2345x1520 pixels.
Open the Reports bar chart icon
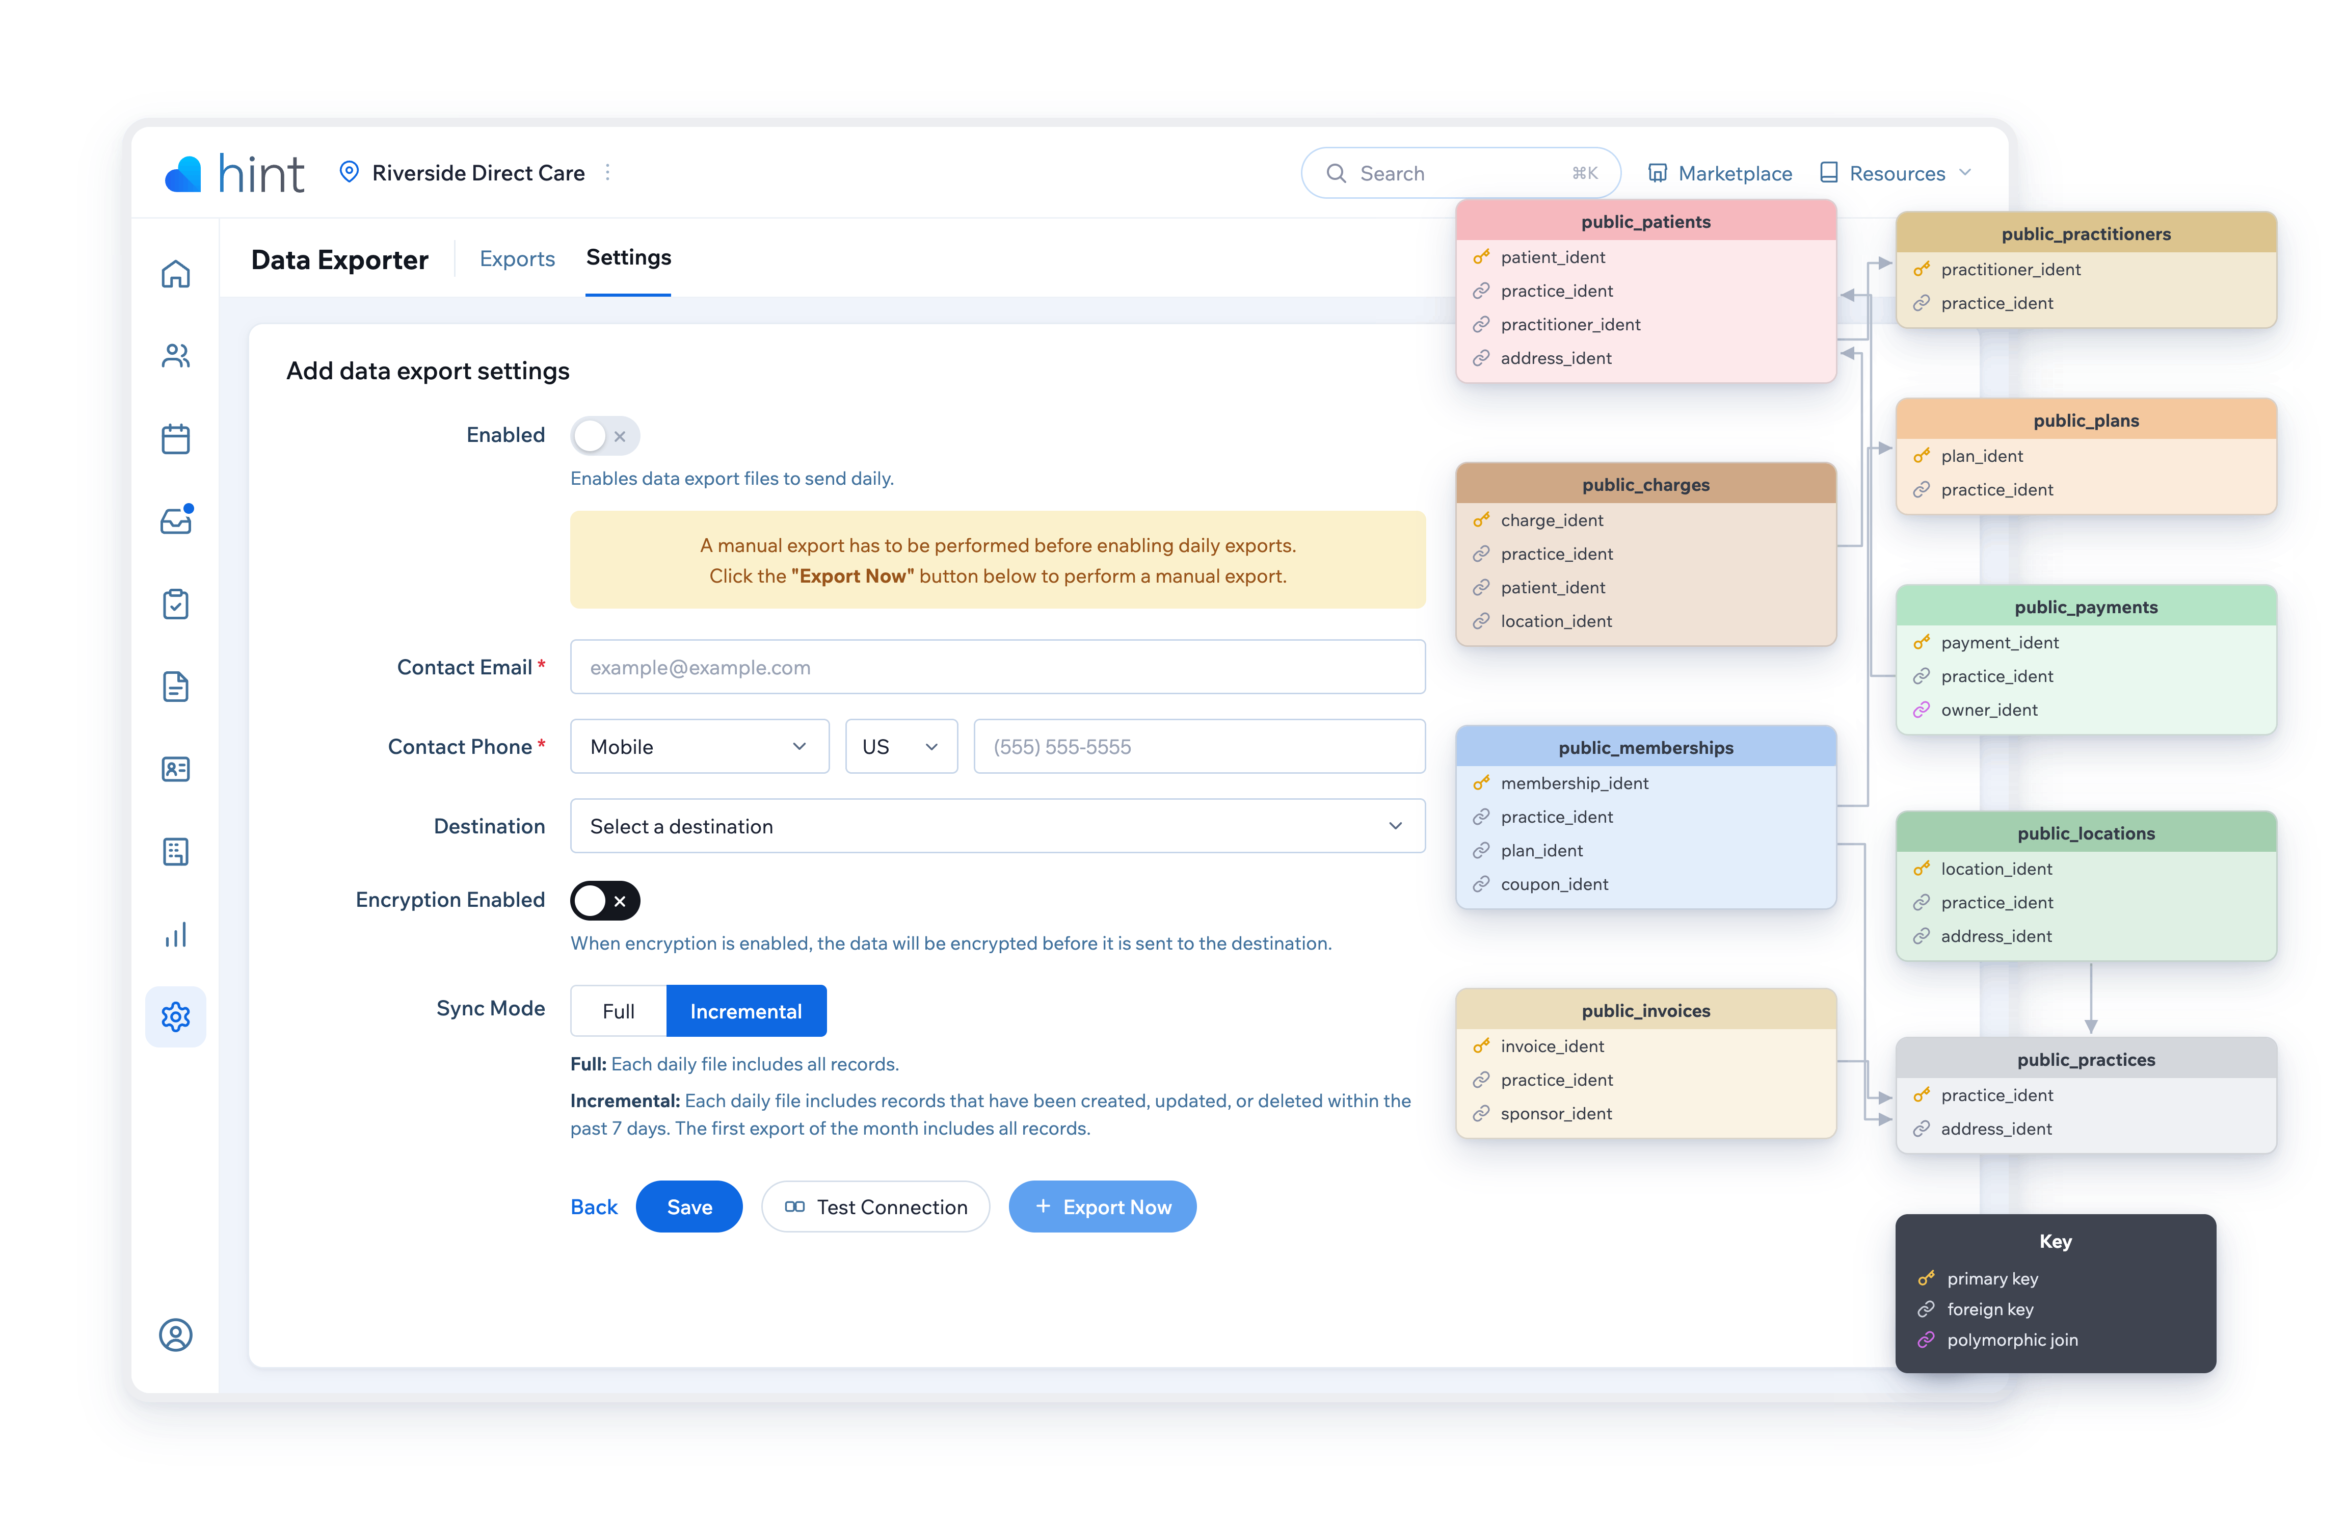click(175, 934)
